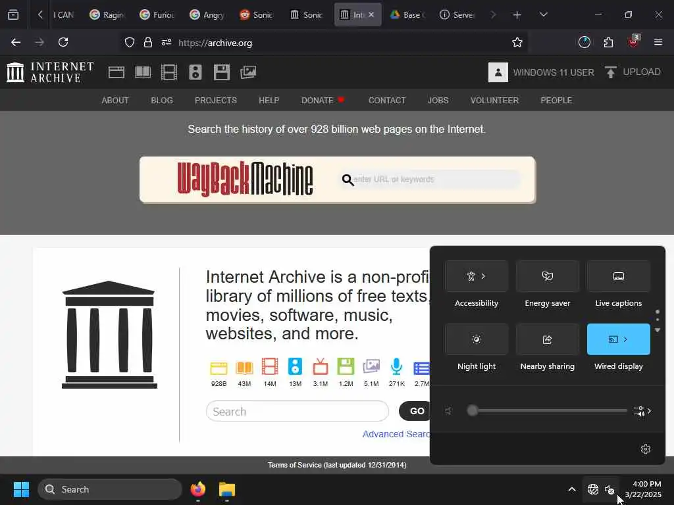The width and height of the screenshot is (674, 505).
Task: Switch to the Sonic Reddit tab
Action: click(257, 14)
